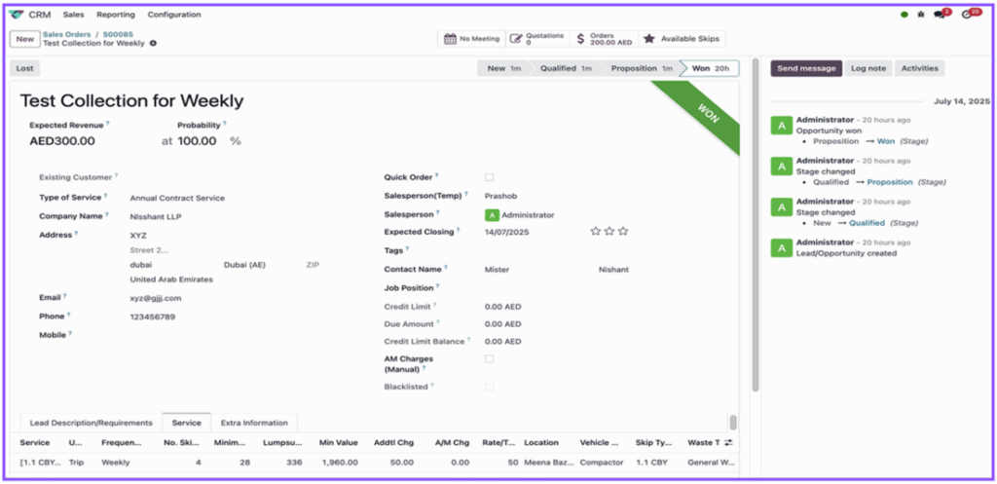Enable the AM Charges (Manual) checkbox

pyautogui.click(x=489, y=359)
